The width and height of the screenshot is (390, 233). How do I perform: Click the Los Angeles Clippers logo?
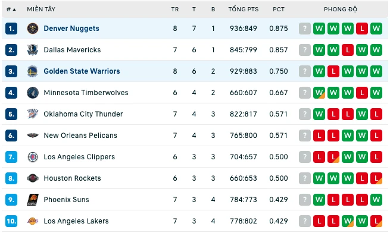(33, 157)
